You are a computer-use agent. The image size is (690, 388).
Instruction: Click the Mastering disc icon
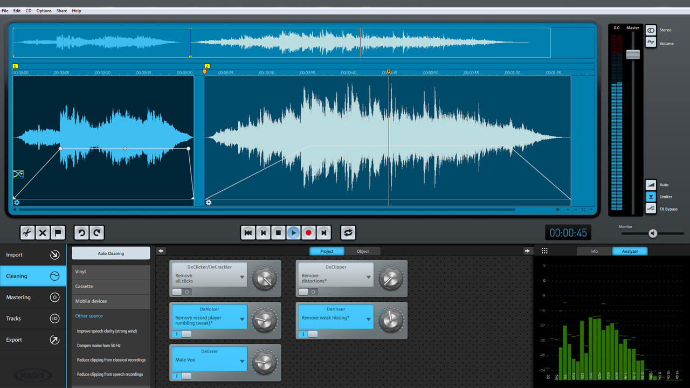(54, 297)
